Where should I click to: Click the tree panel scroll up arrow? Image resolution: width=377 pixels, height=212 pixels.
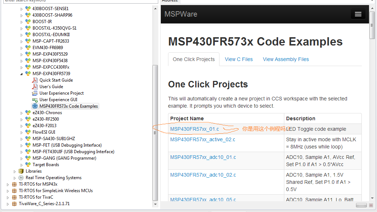point(155,8)
